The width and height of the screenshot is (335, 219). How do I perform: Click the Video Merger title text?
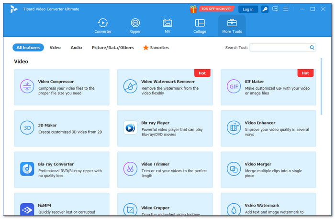click(x=258, y=164)
